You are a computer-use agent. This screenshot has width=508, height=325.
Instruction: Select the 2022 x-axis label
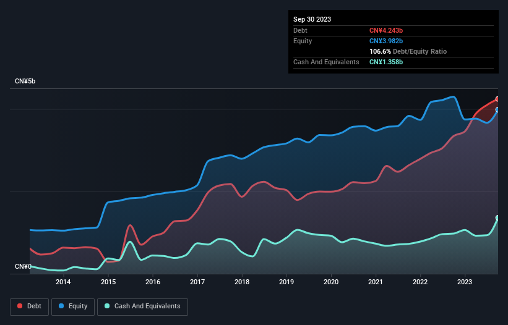[420, 282]
